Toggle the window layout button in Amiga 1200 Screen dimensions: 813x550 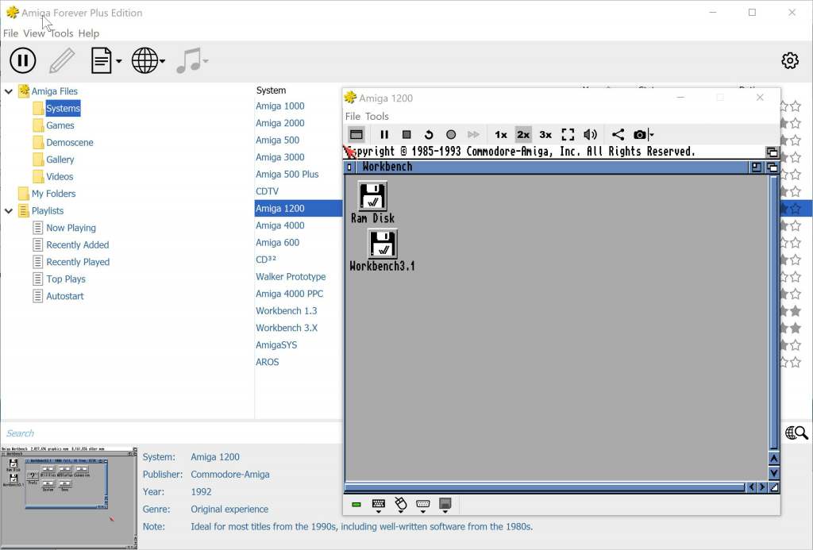356,135
